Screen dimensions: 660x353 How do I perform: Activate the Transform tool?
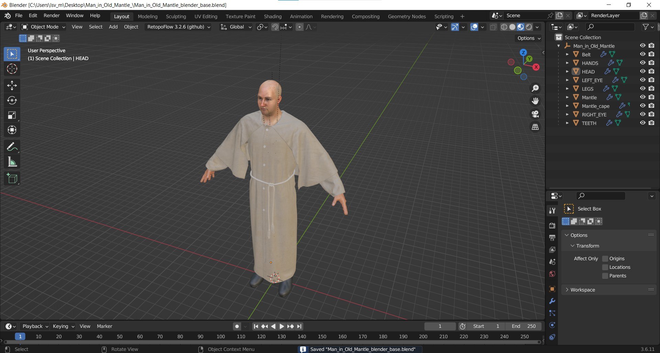point(12,130)
